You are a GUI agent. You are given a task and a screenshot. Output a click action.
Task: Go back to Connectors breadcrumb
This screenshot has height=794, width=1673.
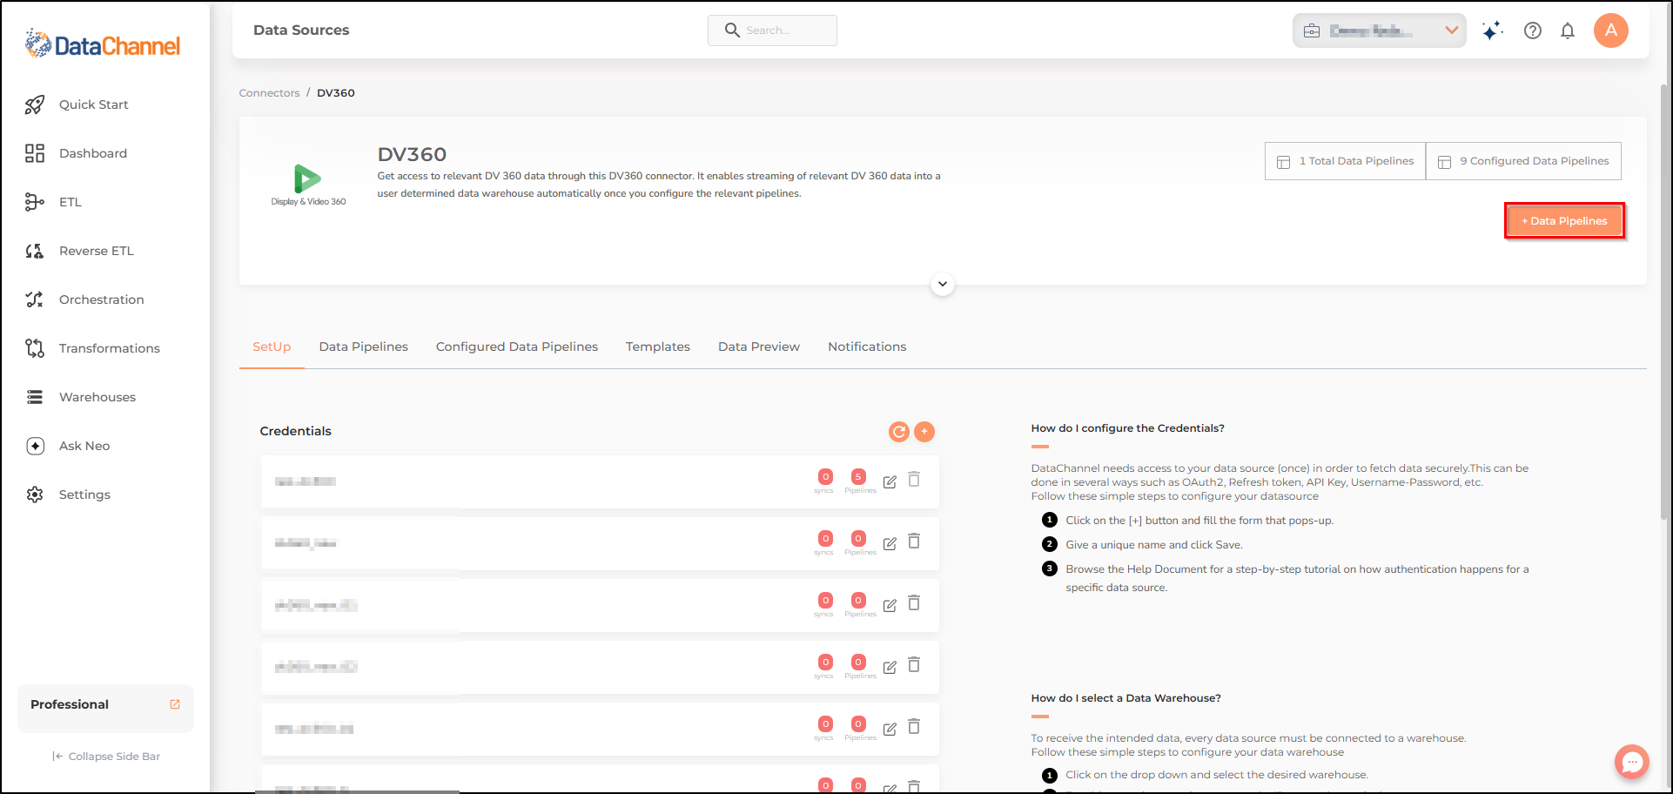pyautogui.click(x=269, y=93)
